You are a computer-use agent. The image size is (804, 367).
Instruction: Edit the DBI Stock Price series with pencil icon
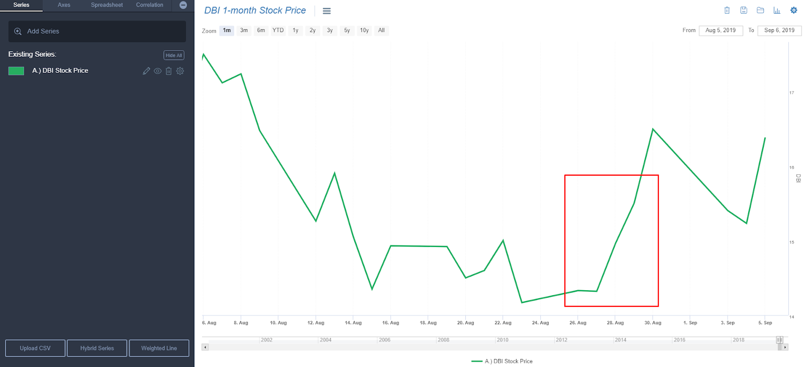pyautogui.click(x=146, y=71)
